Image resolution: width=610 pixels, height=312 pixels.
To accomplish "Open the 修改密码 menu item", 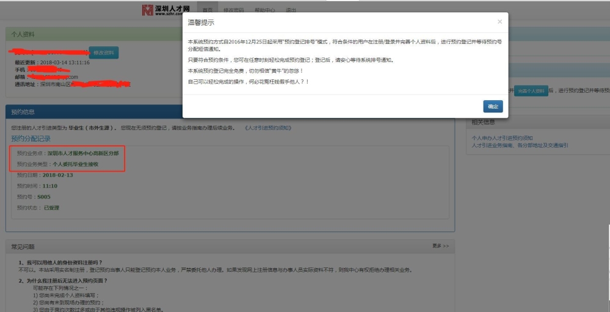I will (233, 10).
